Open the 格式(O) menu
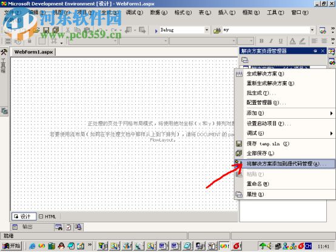The image size is (336, 252). pos(183,12)
